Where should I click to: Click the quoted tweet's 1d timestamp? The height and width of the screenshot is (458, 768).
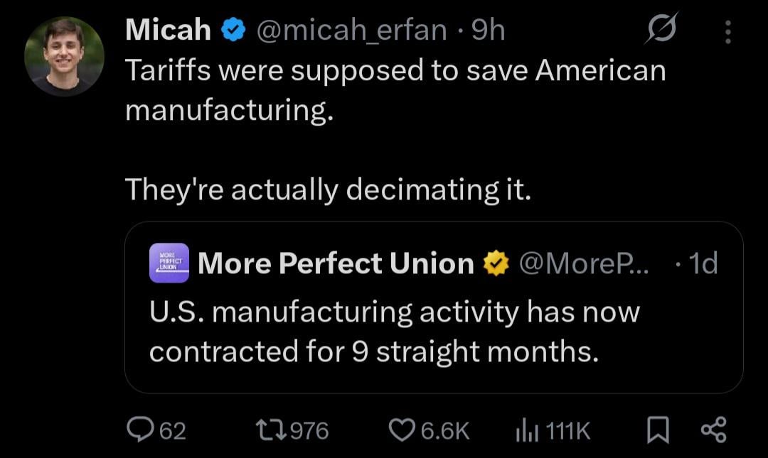(x=703, y=263)
